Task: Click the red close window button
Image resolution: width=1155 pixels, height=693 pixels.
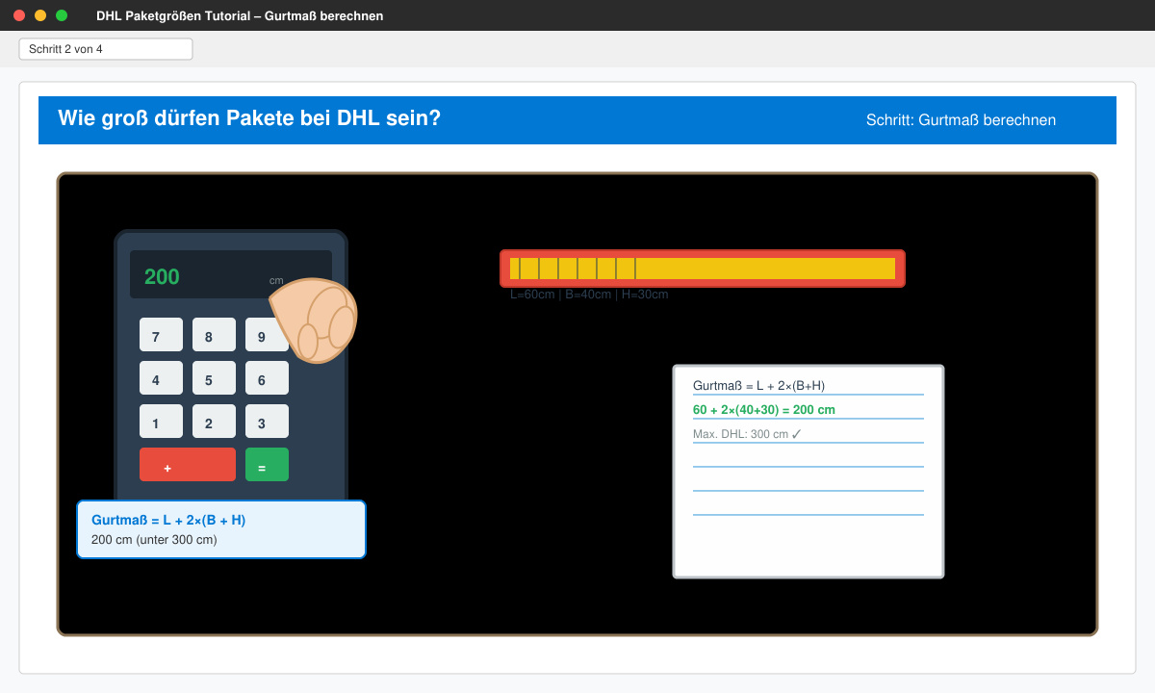Action: click(x=19, y=15)
